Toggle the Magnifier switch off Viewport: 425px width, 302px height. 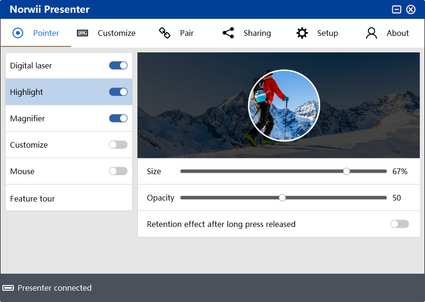tap(118, 118)
